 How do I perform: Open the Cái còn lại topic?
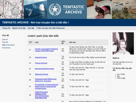(x=6, y=48)
